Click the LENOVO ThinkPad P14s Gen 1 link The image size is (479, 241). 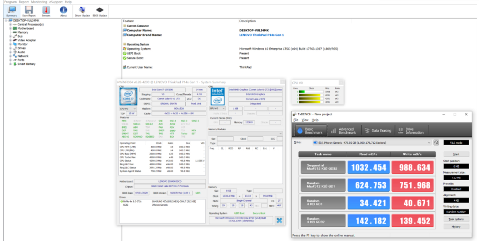click(x=261, y=35)
